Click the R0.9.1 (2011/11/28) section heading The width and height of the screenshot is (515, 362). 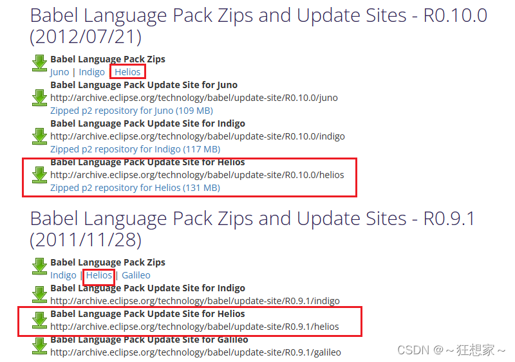coord(252,229)
